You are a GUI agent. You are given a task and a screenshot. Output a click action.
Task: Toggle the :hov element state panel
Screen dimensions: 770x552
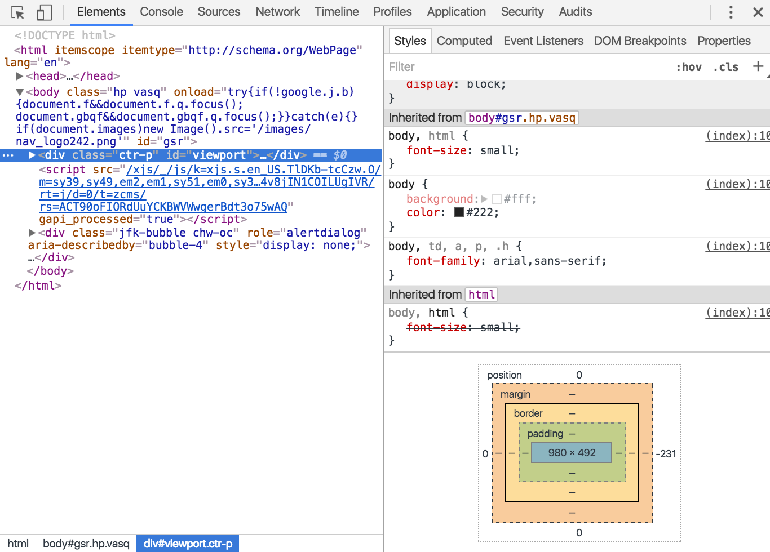(689, 67)
